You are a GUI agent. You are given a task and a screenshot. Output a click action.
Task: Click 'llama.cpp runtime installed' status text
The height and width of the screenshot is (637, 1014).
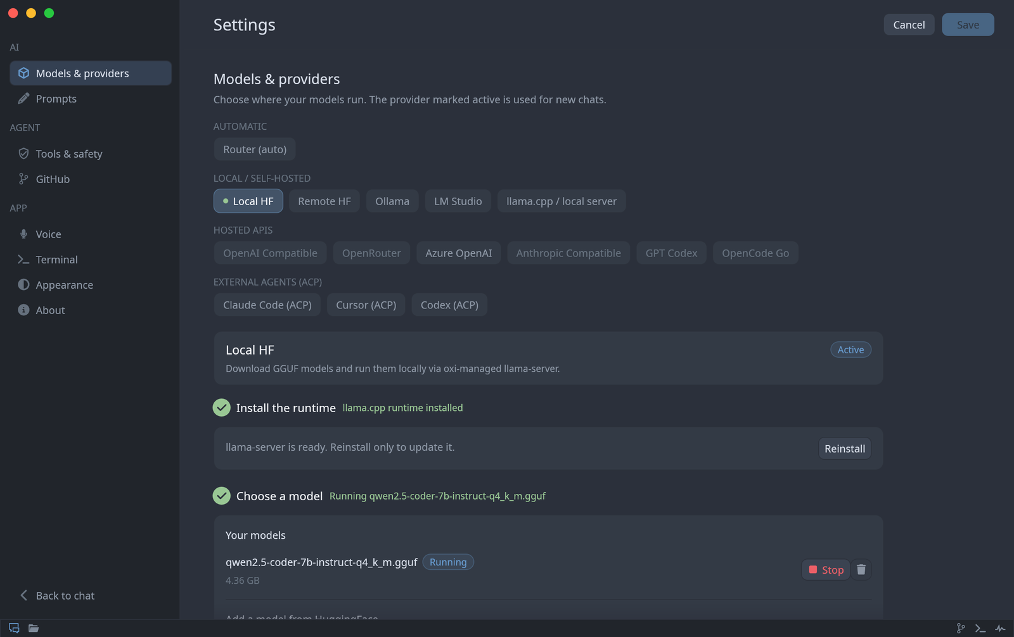point(402,408)
